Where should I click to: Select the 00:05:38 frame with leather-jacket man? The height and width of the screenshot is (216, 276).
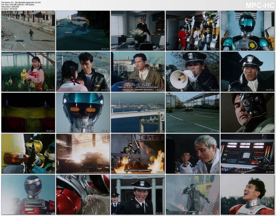click(x=83, y=72)
